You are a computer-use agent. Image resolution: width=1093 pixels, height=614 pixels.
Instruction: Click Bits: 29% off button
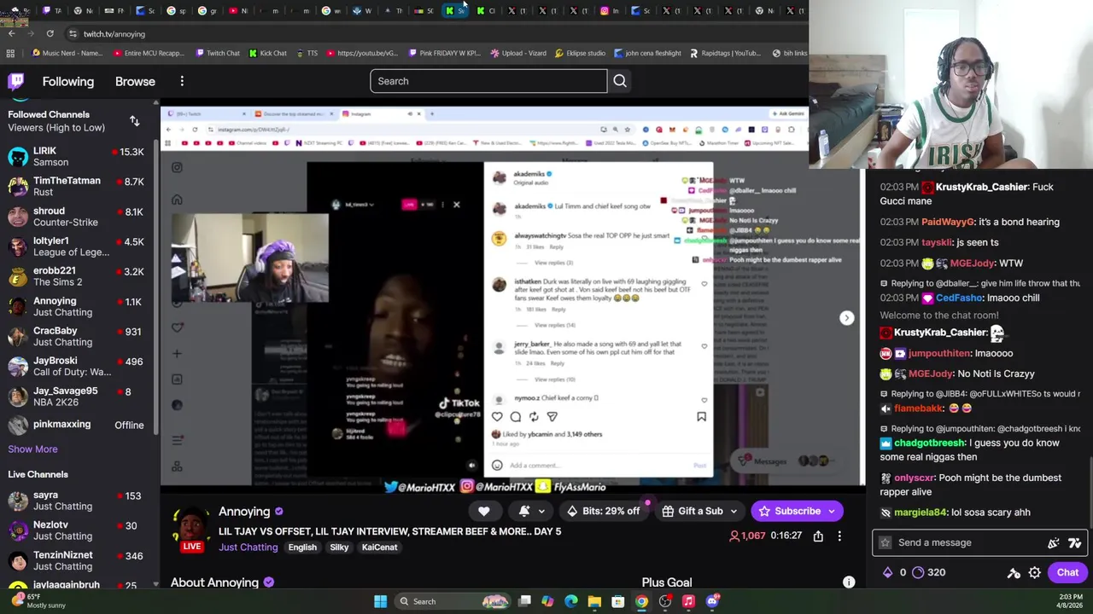[x=603, y=511]
